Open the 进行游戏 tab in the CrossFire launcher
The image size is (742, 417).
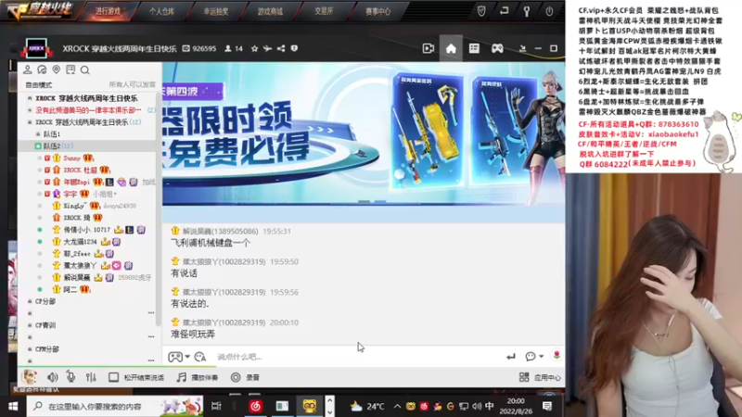[108, 11]
